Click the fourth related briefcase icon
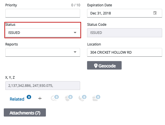The width and height of the screenshot is (165, 125). click(96, 98)
